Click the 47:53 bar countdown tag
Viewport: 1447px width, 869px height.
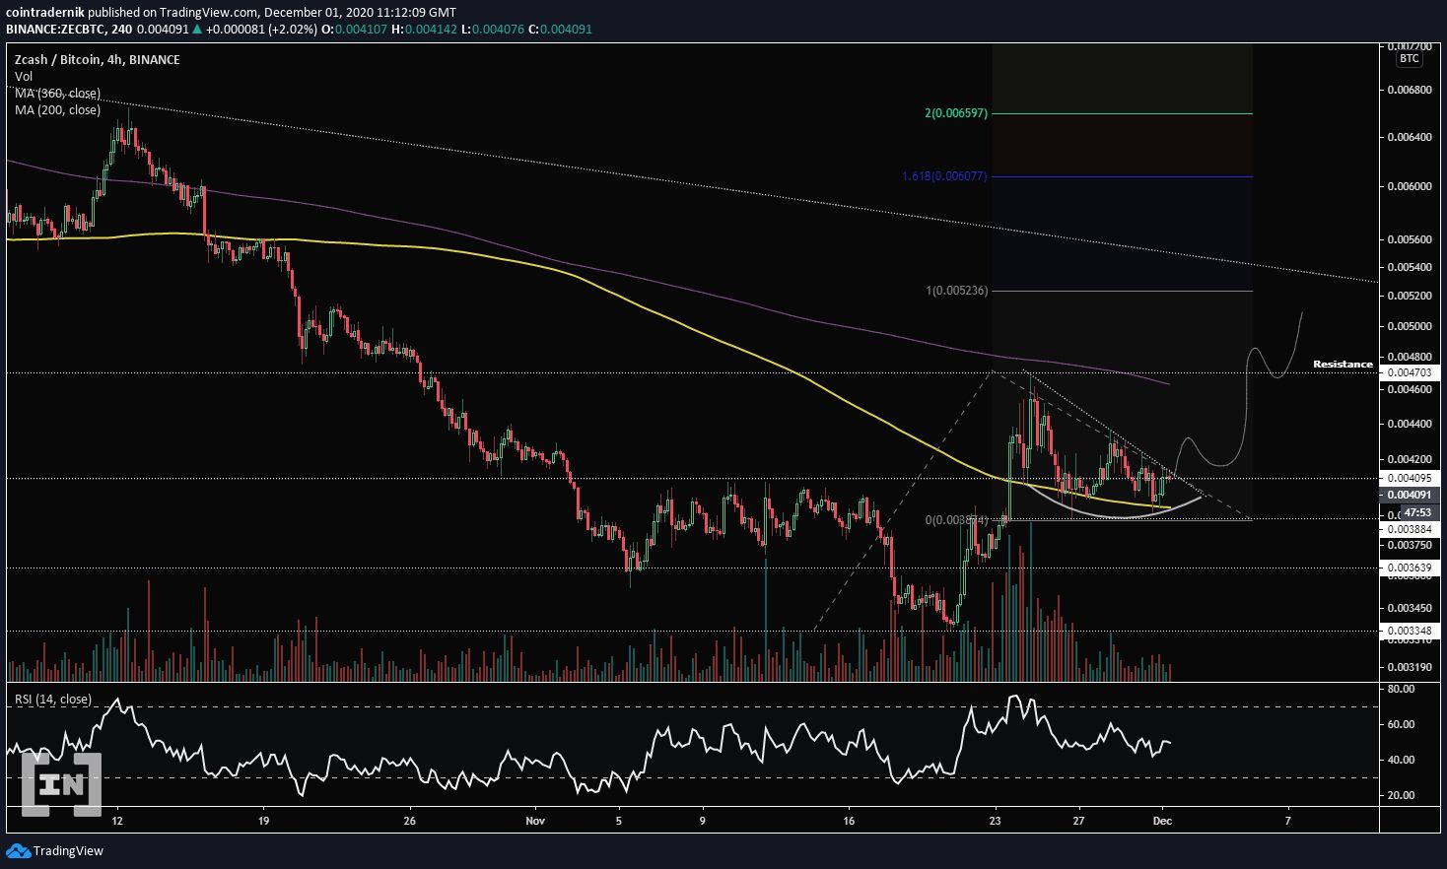coord(1416,513)
